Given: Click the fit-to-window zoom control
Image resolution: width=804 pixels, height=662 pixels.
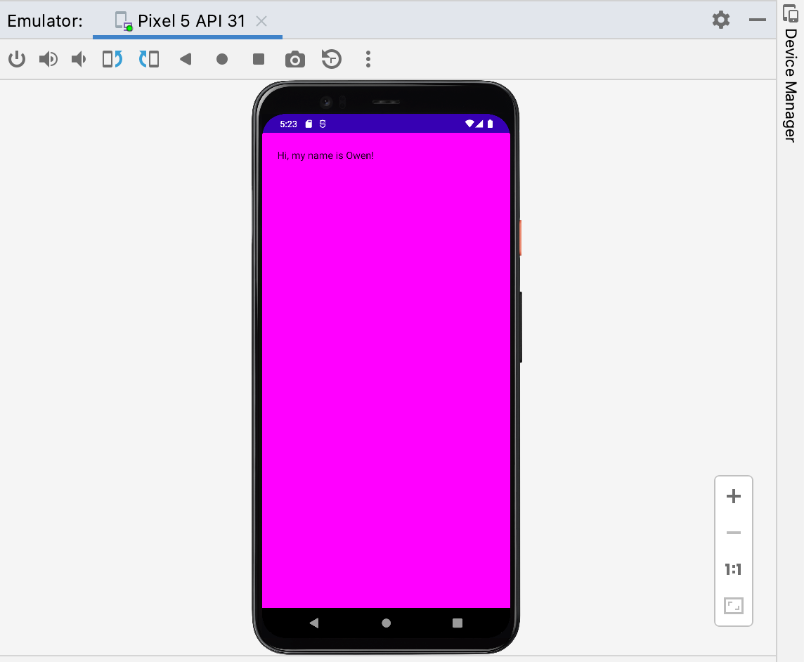Looking at the screenshot, I should [x=733, y=606].
